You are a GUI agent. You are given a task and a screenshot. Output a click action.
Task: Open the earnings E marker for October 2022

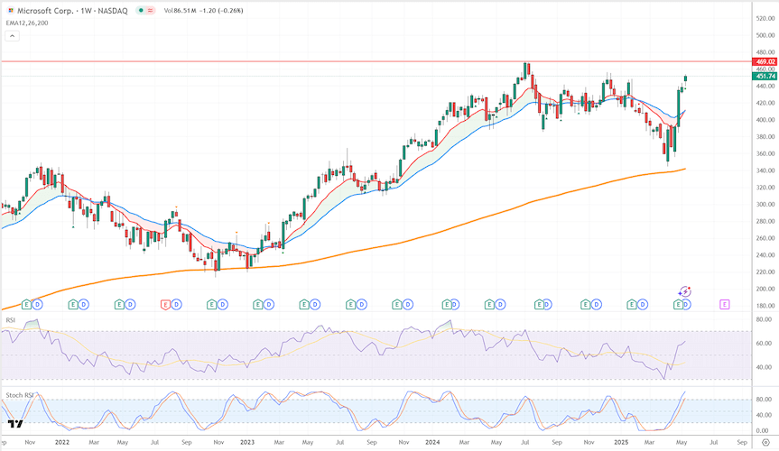(211, 305)
